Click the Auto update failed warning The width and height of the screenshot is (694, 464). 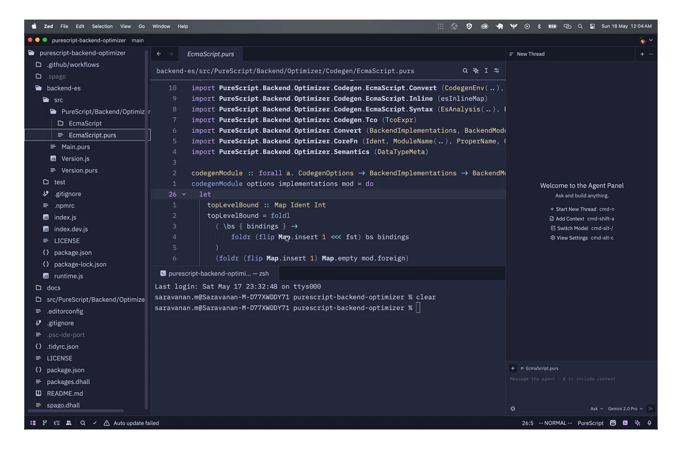point(131,423)
